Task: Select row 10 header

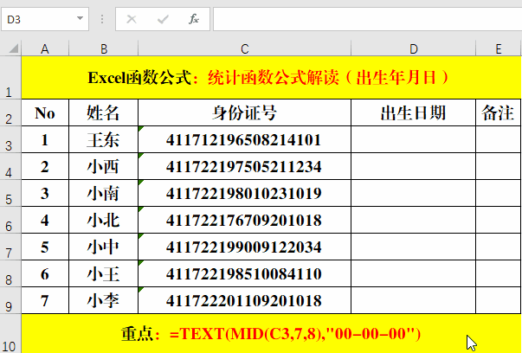Action: (x=10, y=333)
